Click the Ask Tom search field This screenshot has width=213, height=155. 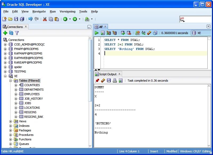coord(196,19)
